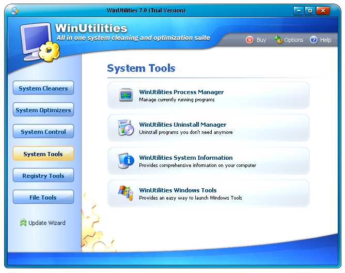Click 'Manage currently running programs' description

(x=177, y=100)
